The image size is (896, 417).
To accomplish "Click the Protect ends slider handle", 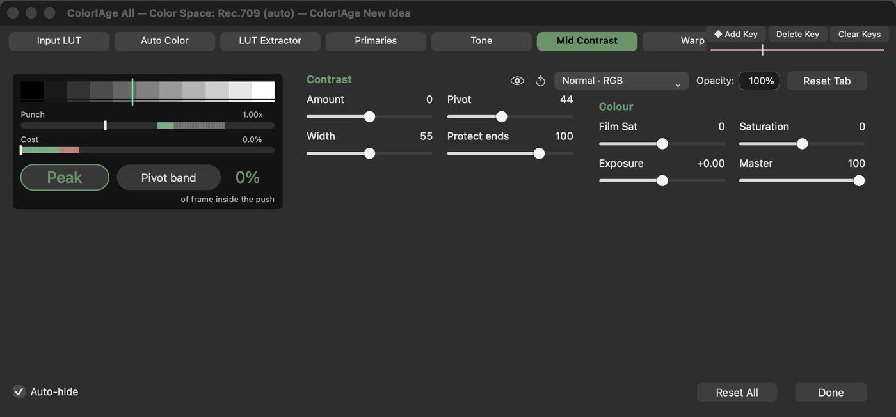I will coord(539,153).
